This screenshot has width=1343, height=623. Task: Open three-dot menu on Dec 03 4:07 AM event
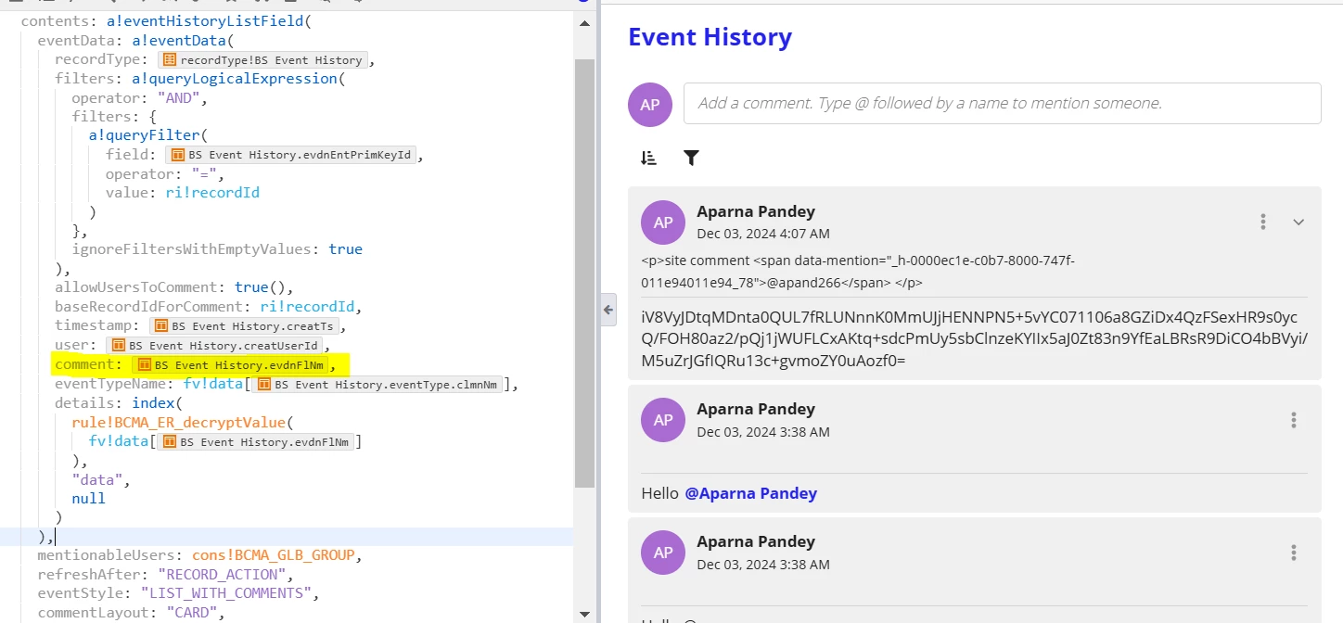[1262, 222]
